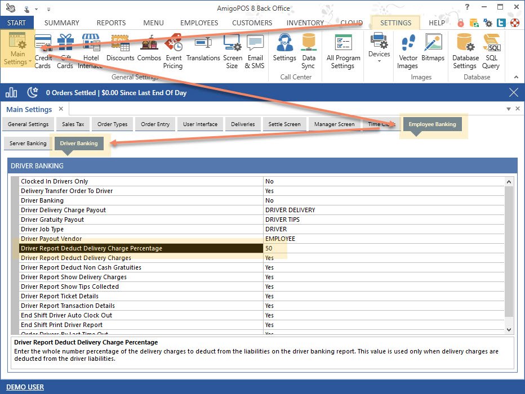Open the Server Banking sub-tab
The width and height of the screenshot is (525, 394).
pyautogui.click(x=28, y=144)
